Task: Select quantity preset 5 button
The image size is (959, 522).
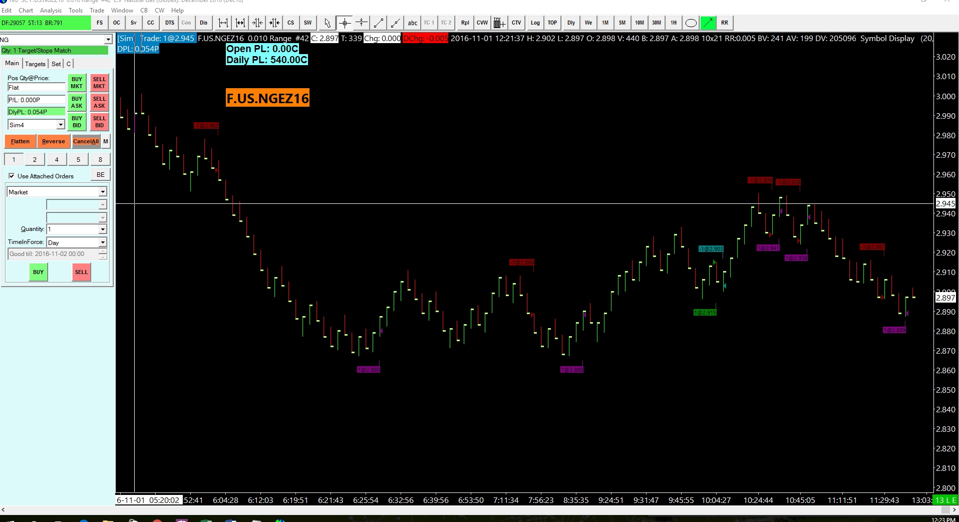Action: click(x=78, y=159)
